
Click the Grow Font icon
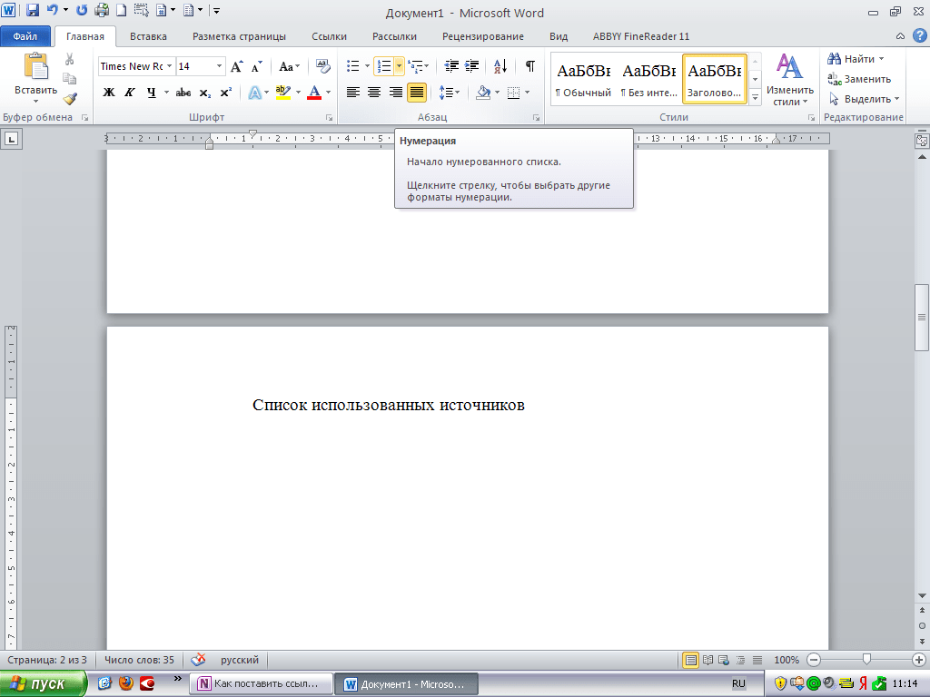tap(236, 66)
